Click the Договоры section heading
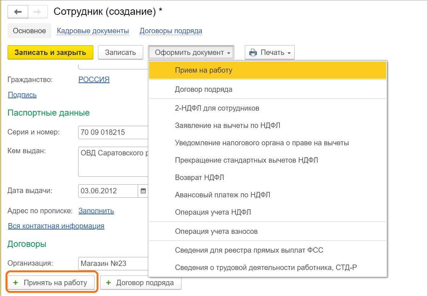 point(27,244)
